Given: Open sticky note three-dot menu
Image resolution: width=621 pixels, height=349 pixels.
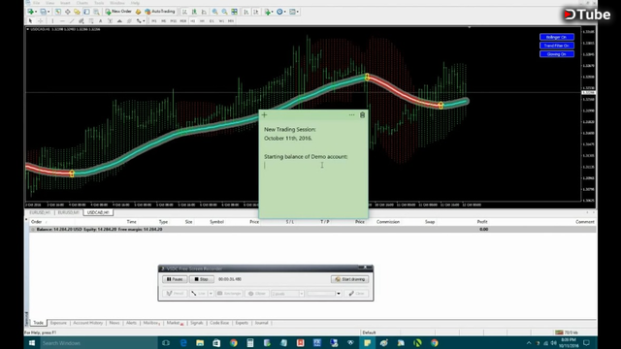Looking at the screenshot, I should [351, 115].
